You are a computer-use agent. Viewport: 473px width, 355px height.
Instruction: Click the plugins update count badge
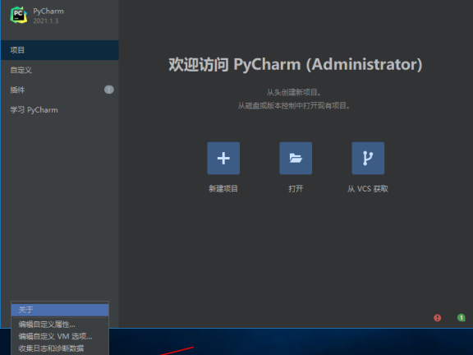(x=109, y=90)
